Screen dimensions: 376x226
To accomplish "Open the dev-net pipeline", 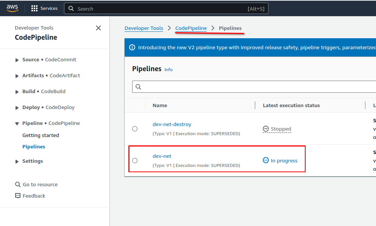I will [162, 156].
